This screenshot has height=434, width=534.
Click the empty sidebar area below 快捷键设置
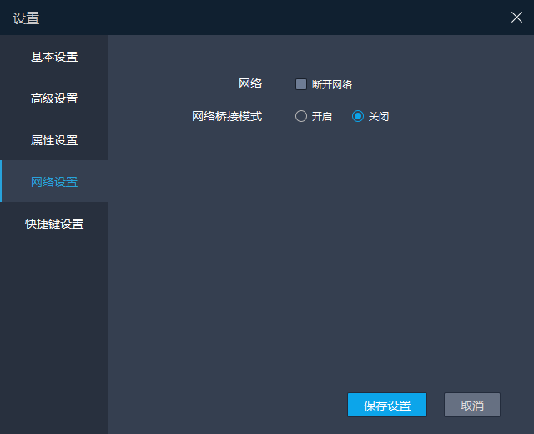[54, 334]
